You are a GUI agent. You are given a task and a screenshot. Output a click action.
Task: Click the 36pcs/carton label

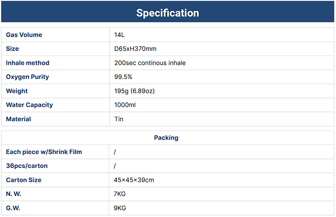pyautogui.click(x=27, y=166)
